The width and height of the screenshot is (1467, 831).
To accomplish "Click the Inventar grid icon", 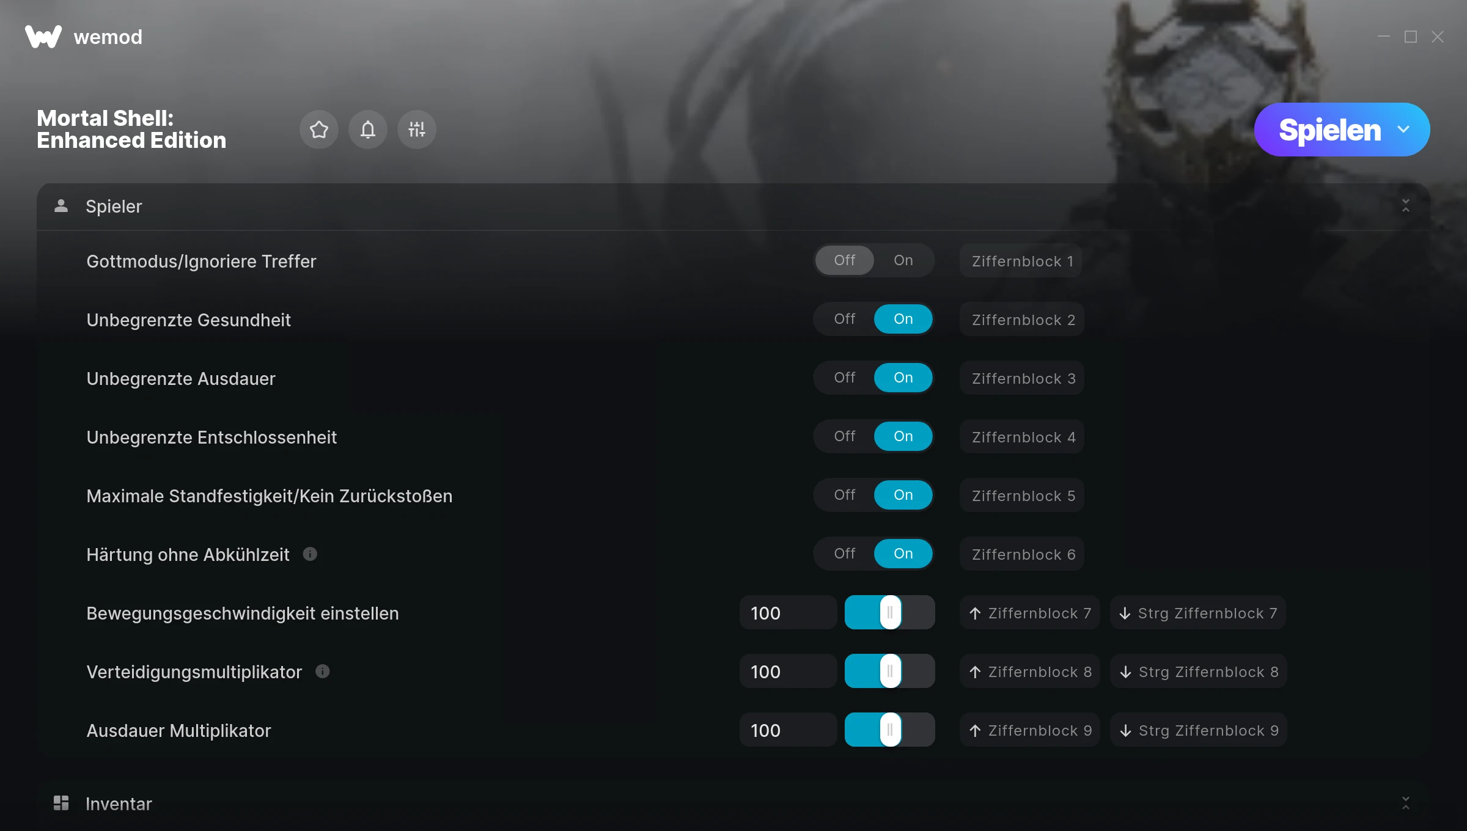I will 61,803.
